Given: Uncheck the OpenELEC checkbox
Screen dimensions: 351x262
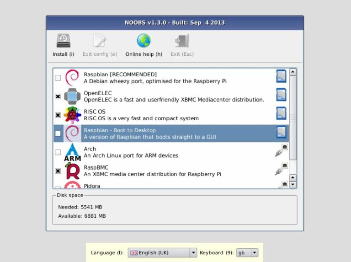Looking at the screenshot, I should pyautogui.click(x=58, y=96).
